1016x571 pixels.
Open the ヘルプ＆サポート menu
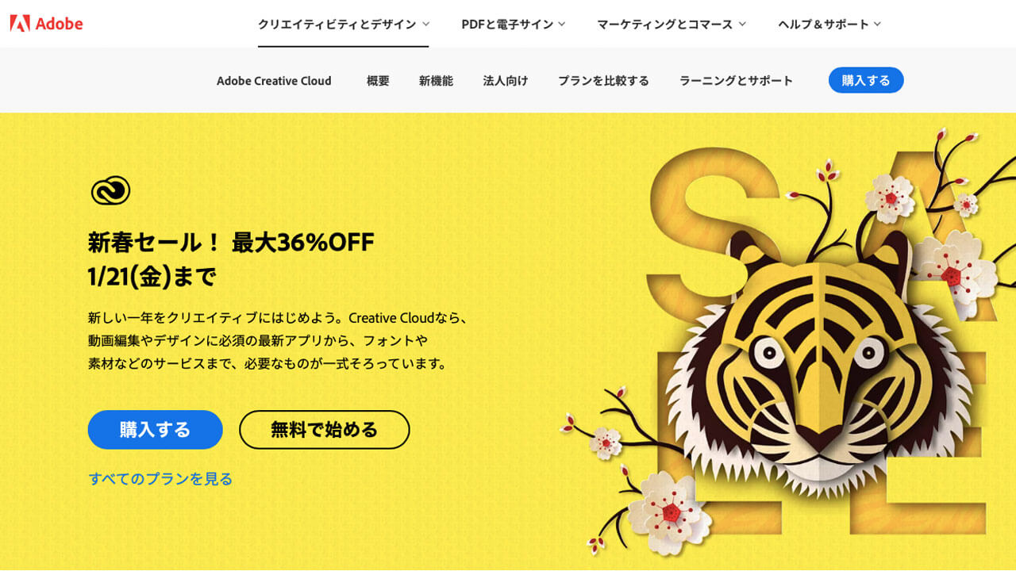[x=829, y=25]
